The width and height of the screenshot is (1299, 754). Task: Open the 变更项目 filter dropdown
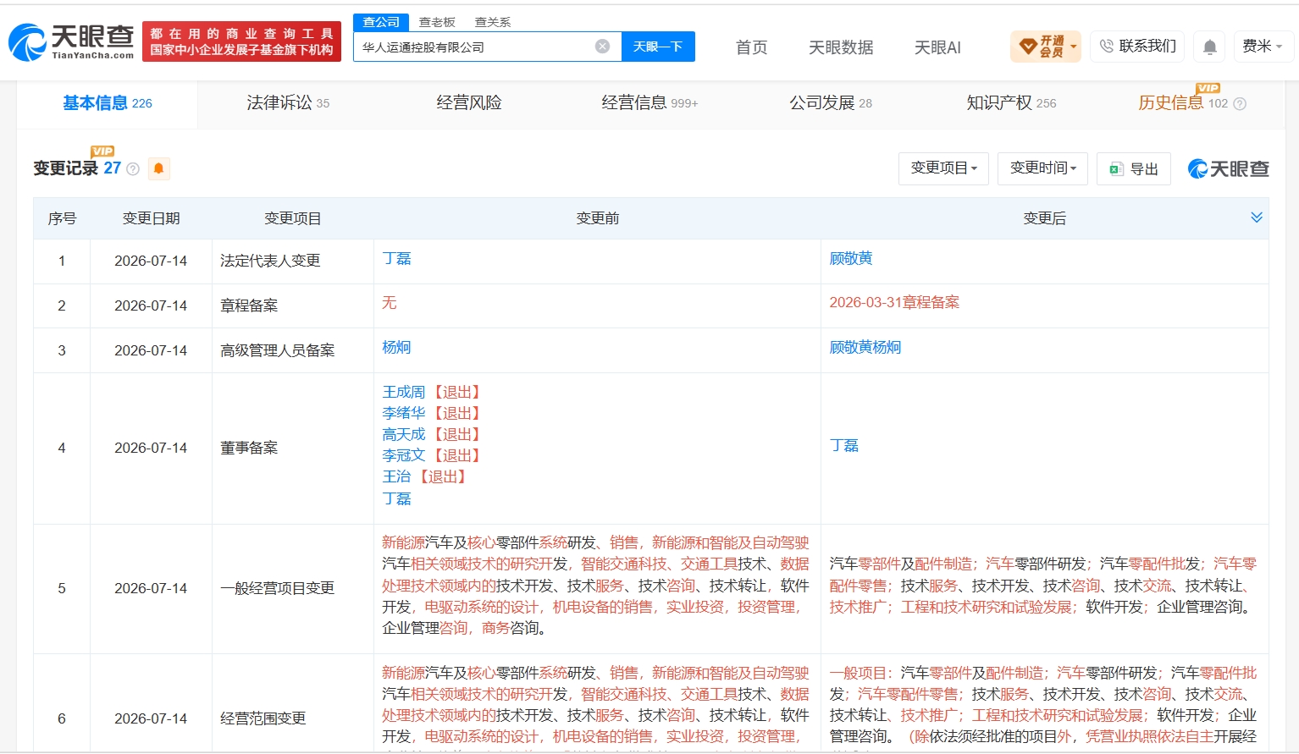[943, 168]
